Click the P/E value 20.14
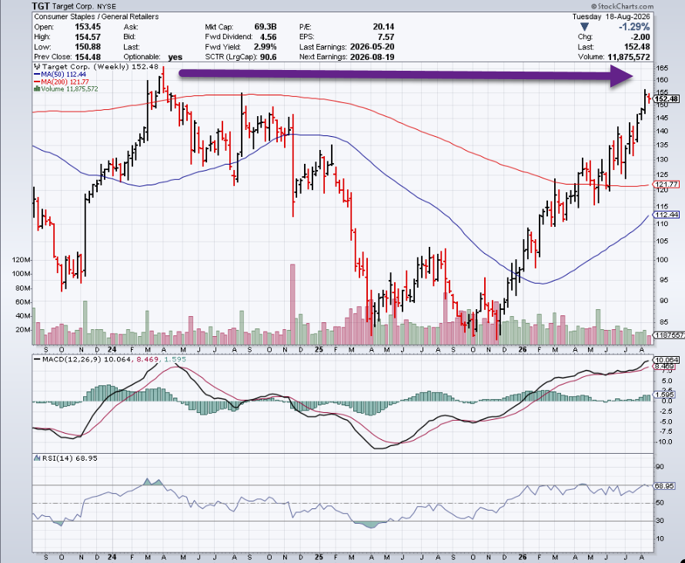 point(383,27)
